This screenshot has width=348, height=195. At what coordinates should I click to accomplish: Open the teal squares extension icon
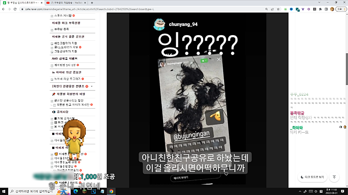[298, 9]
